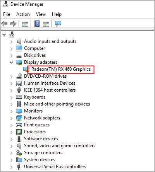Select Sound, video and game controllers label
This screenshot has width=155, height=172.
click(x=60, y=146)
